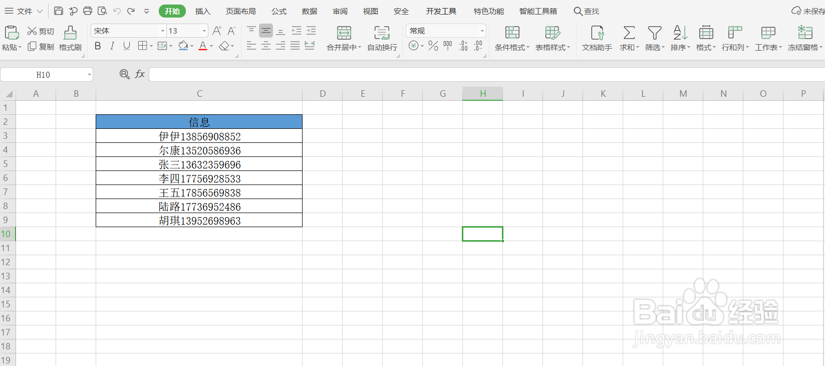Screen dimensions: 825x366
Task: Click AutoSum (求和) sigma icon
Action: tap(629, 33)
